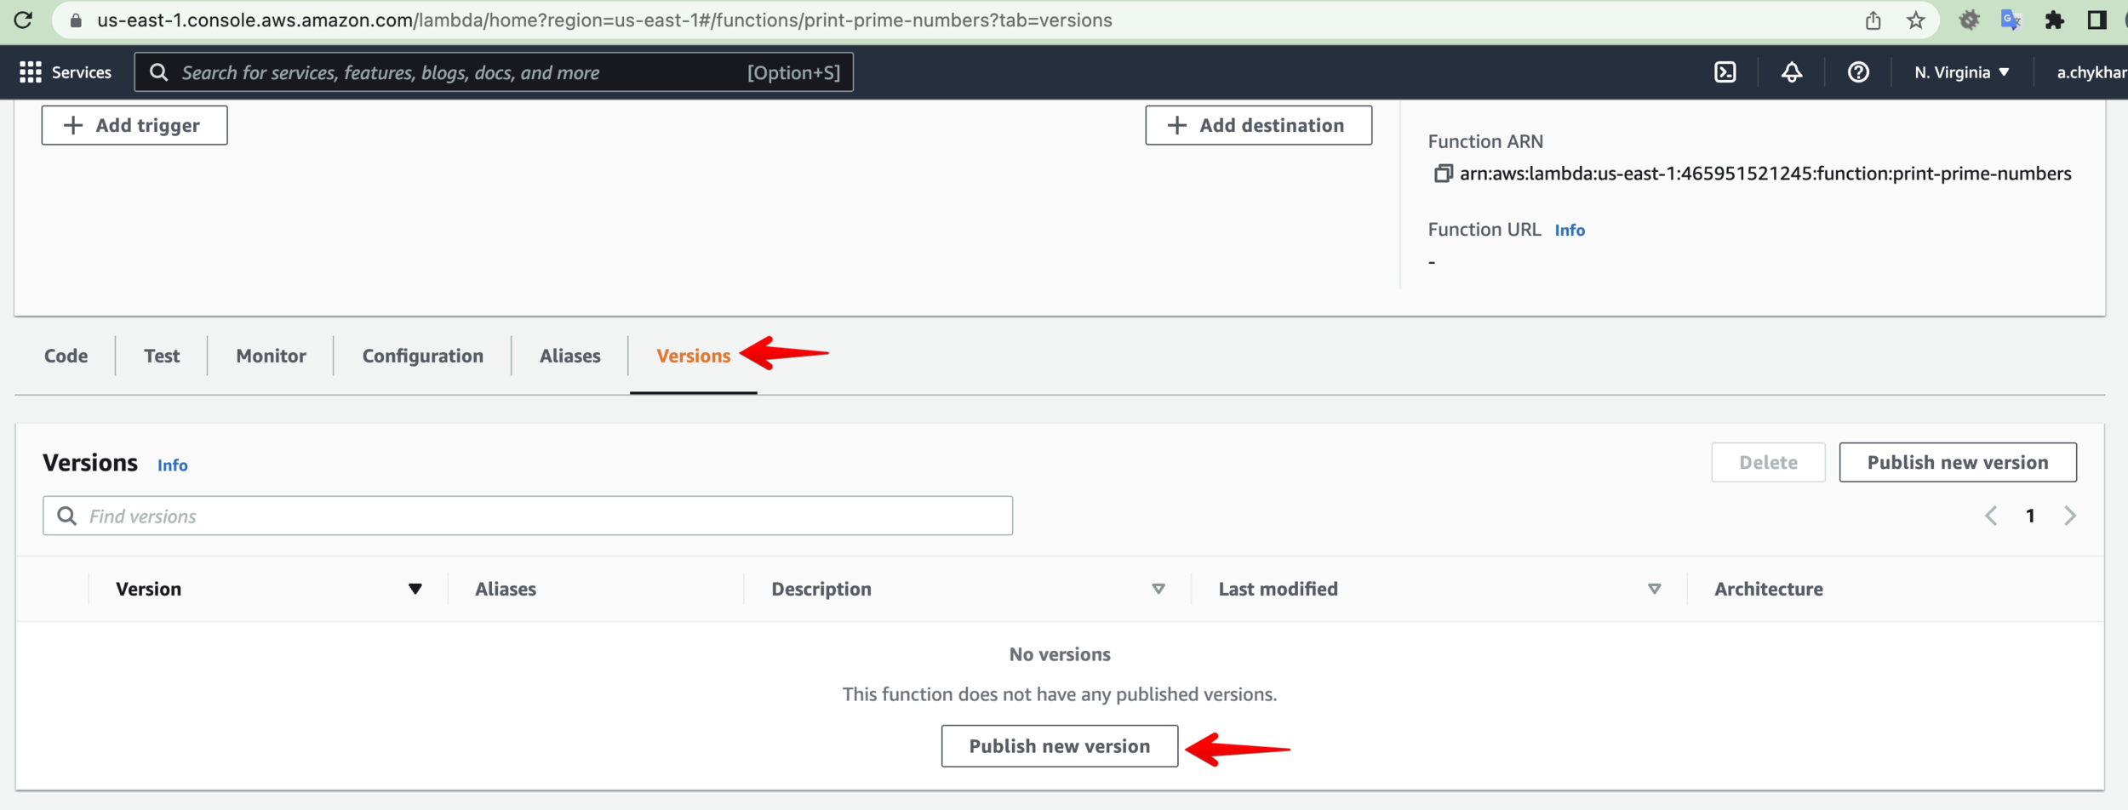Open the help question mark icon
Image resolution: width=2128 pixels, height=810 pixels.
point(1858,72)
